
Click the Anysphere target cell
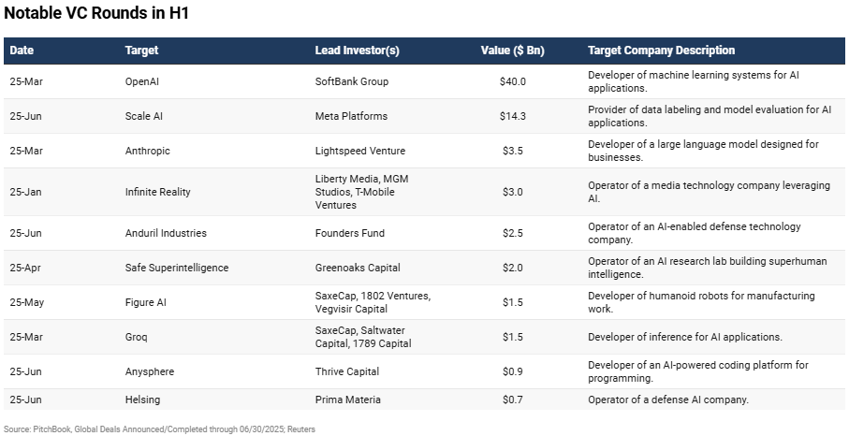[x=150, y=371]
